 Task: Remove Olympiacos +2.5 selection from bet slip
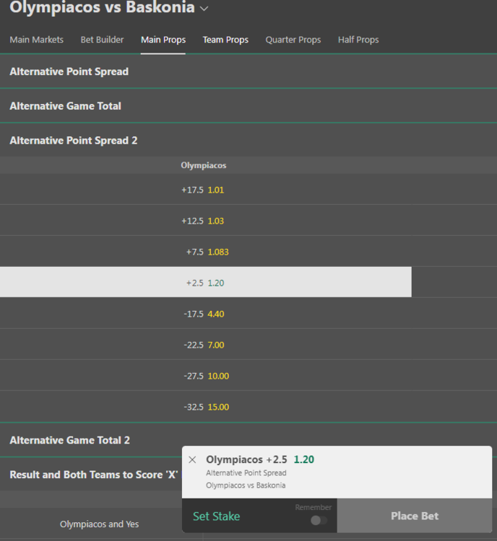(192, 459)
